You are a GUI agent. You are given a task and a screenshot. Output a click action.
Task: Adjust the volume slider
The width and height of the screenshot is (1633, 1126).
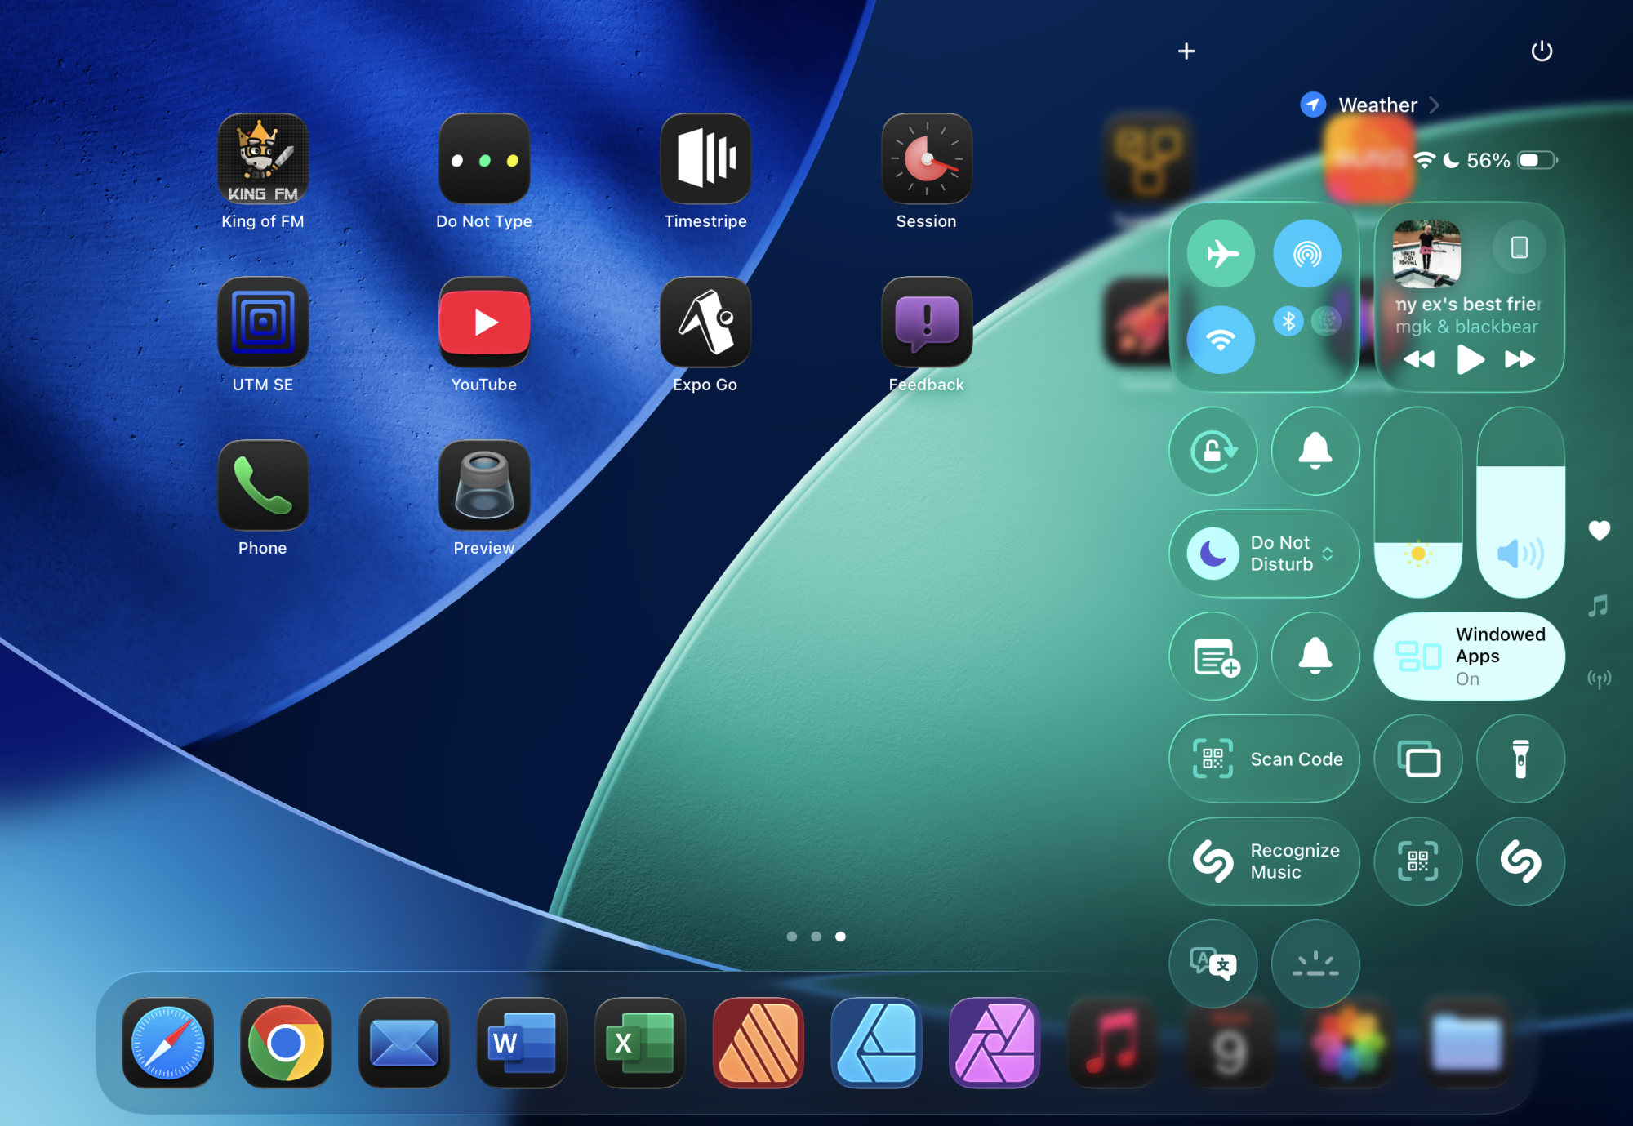click(x=1520, y=502)
